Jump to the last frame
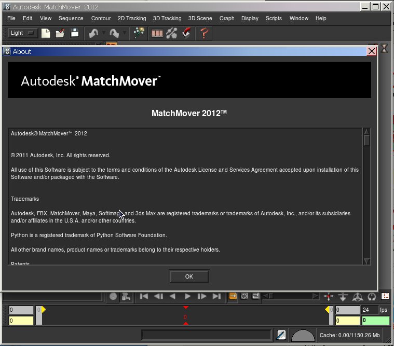Image resolution: width=394 pixels, height=346 pixels. click(x=216, y=297)
